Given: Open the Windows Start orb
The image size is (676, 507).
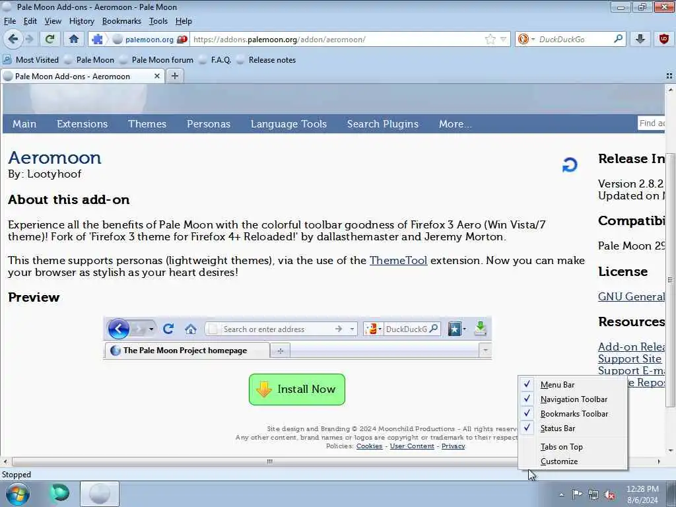Looking at the screenshot, I should click(x=18, y=494).
